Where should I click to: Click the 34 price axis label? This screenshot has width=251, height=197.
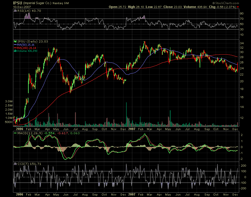(242, 43)
